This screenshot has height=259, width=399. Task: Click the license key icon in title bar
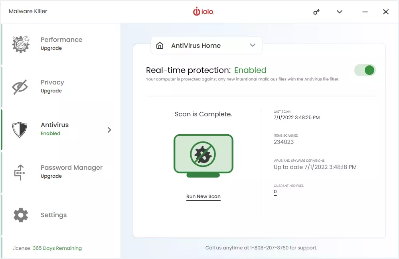click(316, 12)
